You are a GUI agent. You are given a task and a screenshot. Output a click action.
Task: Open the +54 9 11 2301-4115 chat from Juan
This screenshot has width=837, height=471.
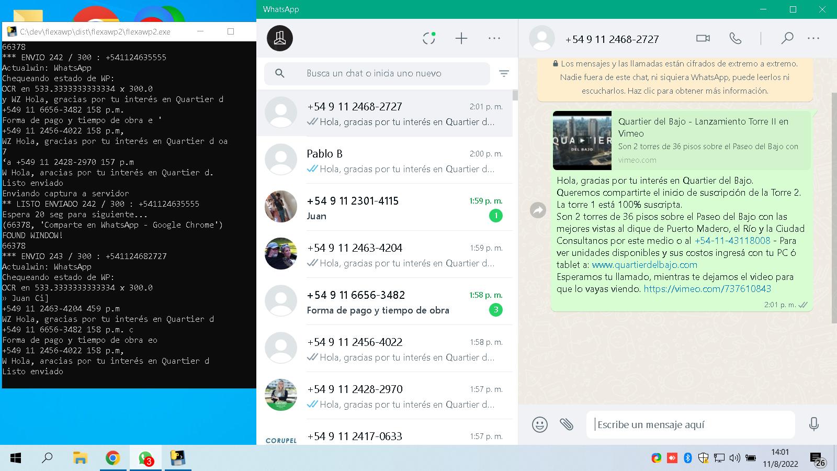[x=384, y=207]
